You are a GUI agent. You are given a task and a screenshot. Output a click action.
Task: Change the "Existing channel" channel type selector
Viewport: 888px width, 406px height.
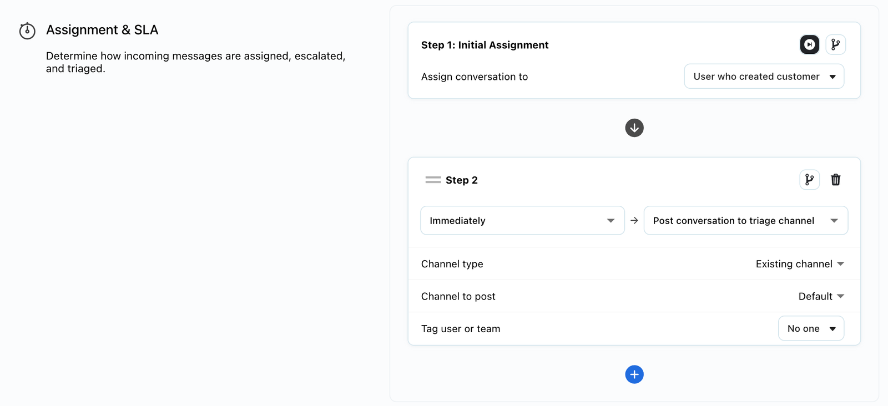pos(799,264)
